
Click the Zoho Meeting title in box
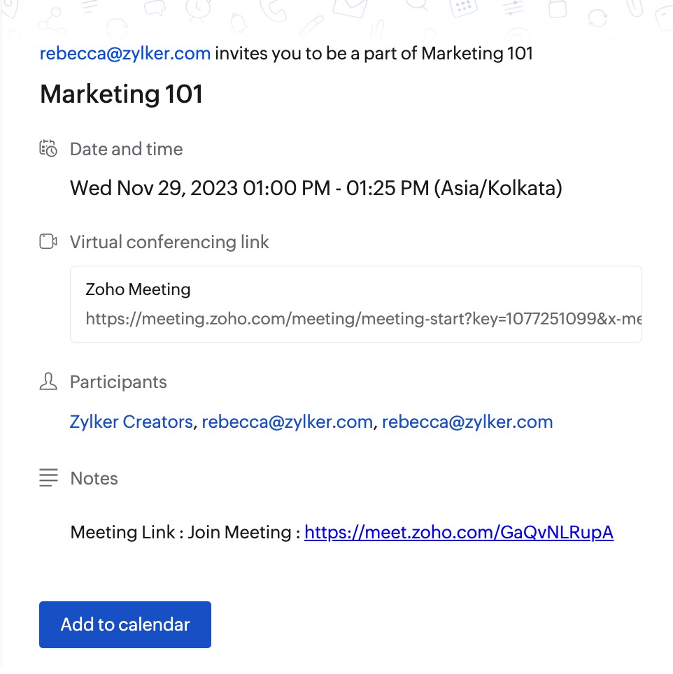(x=138, y=289)
